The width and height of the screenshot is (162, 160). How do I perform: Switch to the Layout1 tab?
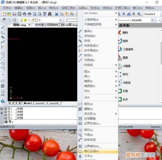coord(40,103)
